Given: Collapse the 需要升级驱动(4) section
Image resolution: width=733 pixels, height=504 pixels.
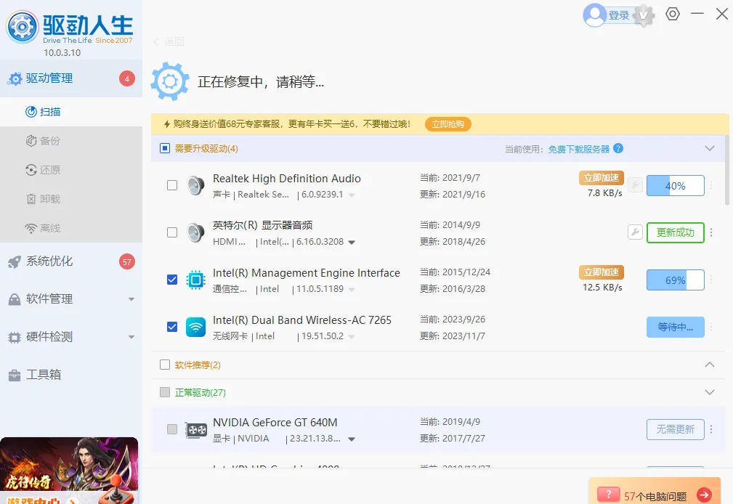Looking at the screenshot, I should [710, 148].
